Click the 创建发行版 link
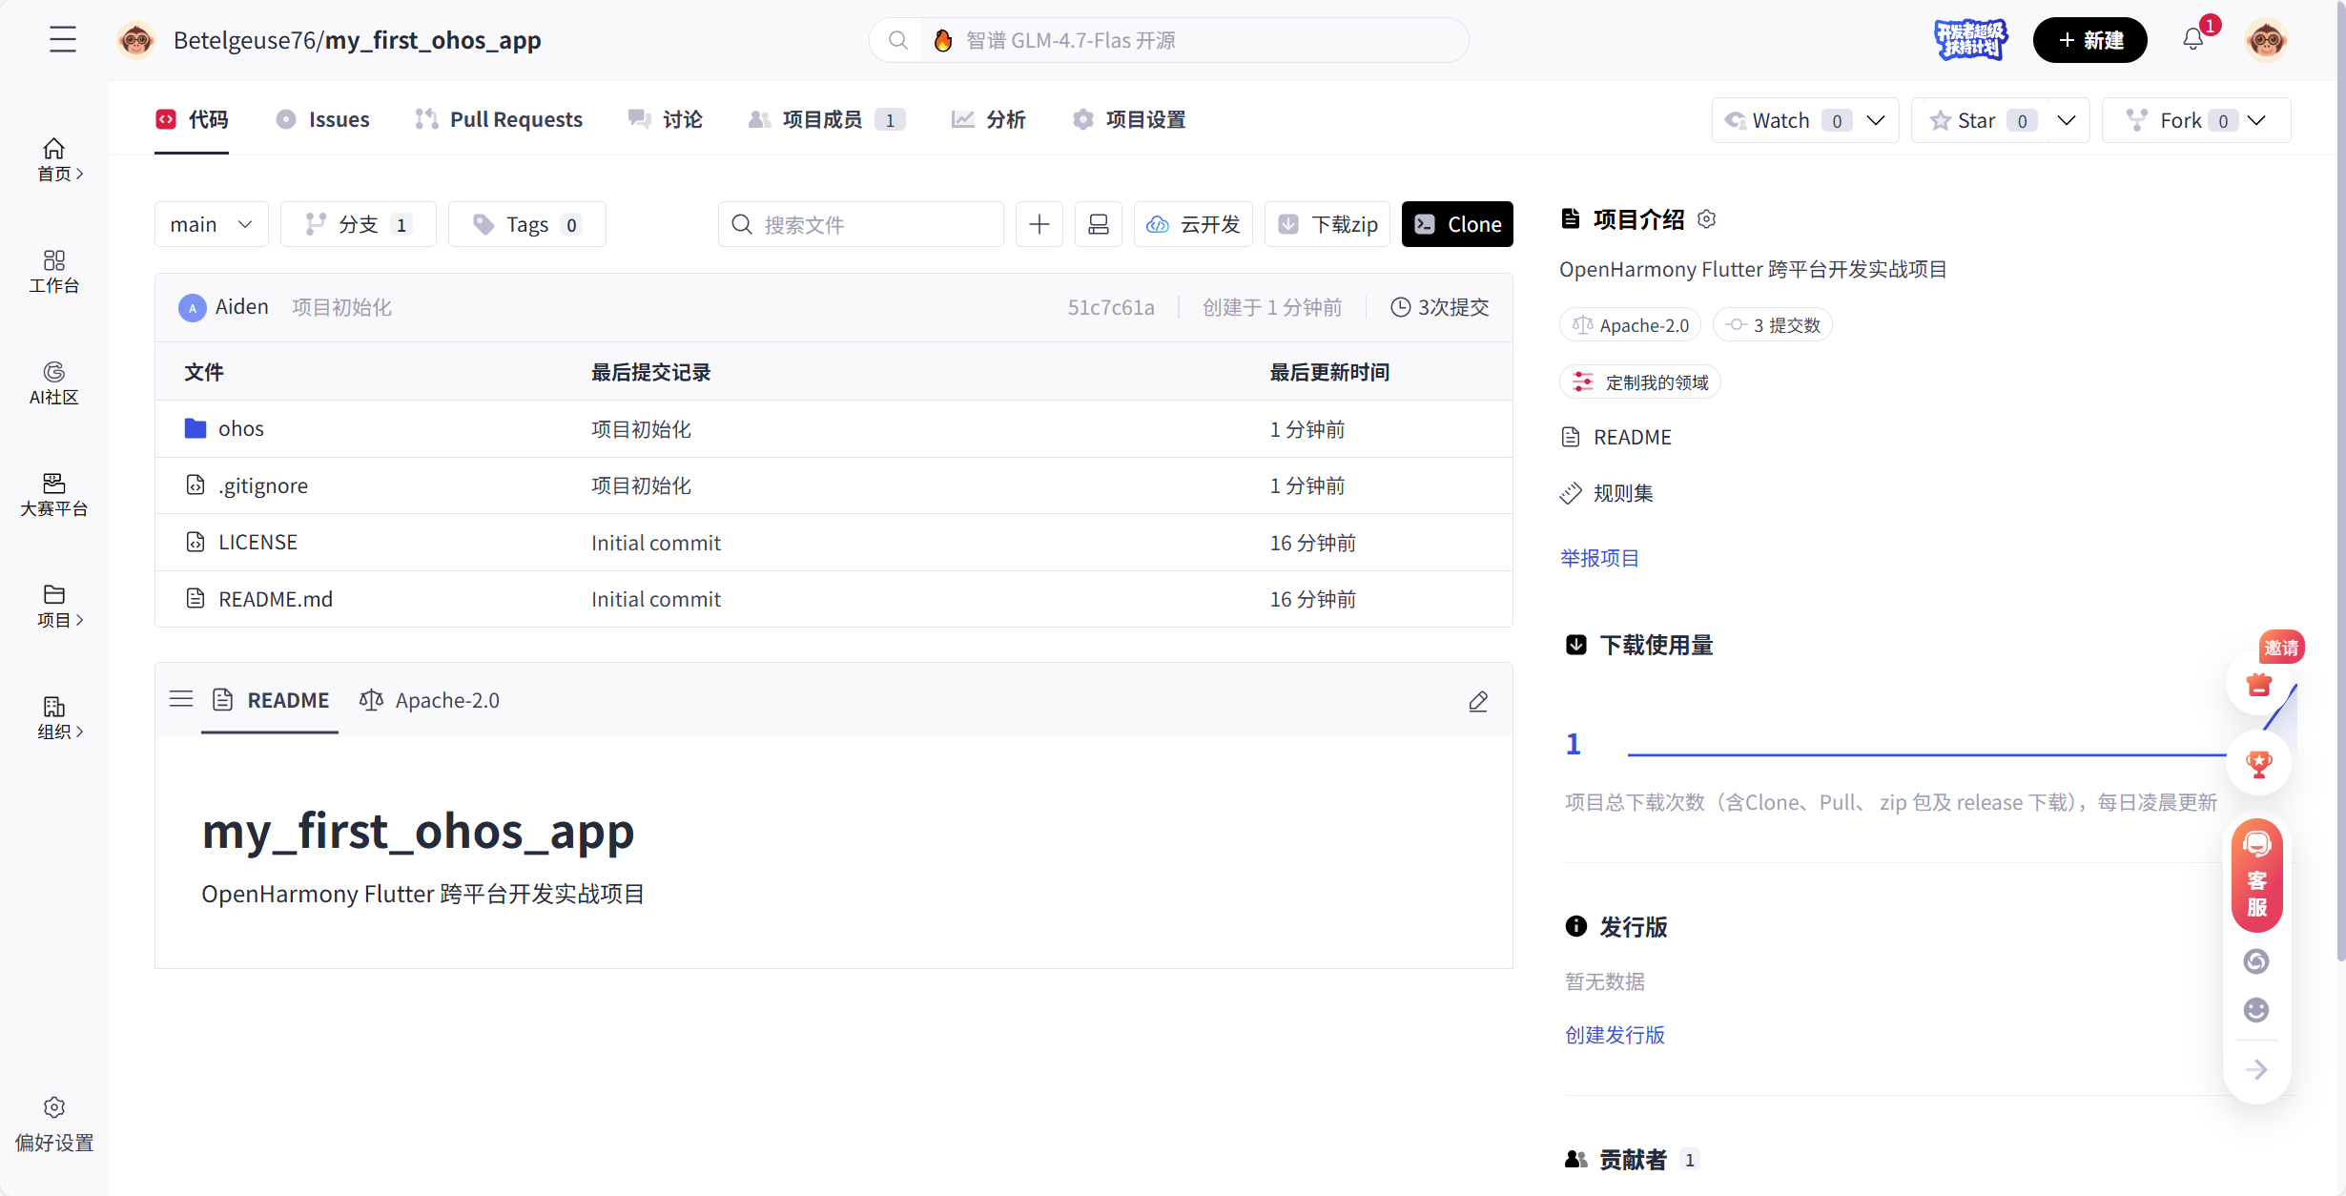2346x1196 pixels. click(1614, 1035)
